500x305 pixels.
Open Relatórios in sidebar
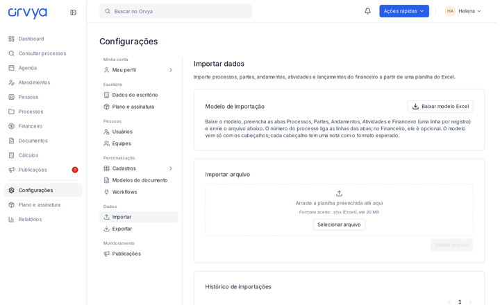click(43, 219)
